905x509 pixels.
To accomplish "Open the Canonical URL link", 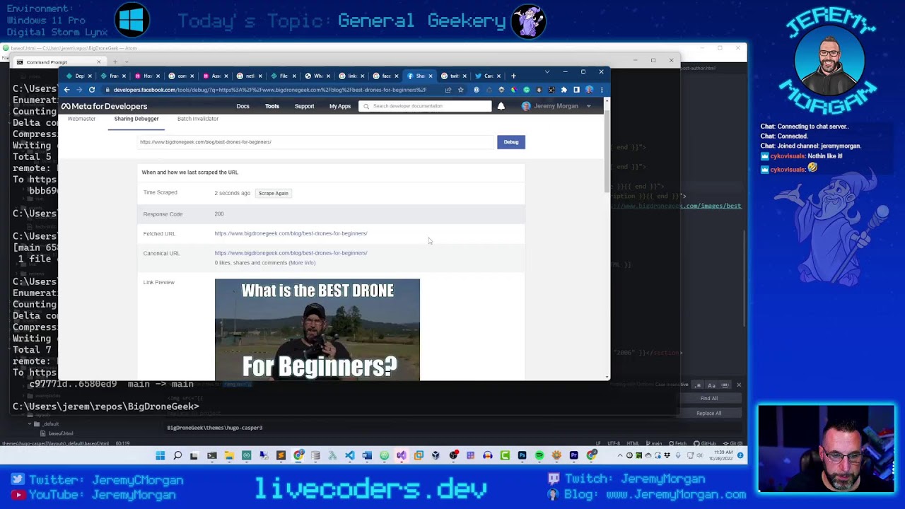I will coord(291,253).
